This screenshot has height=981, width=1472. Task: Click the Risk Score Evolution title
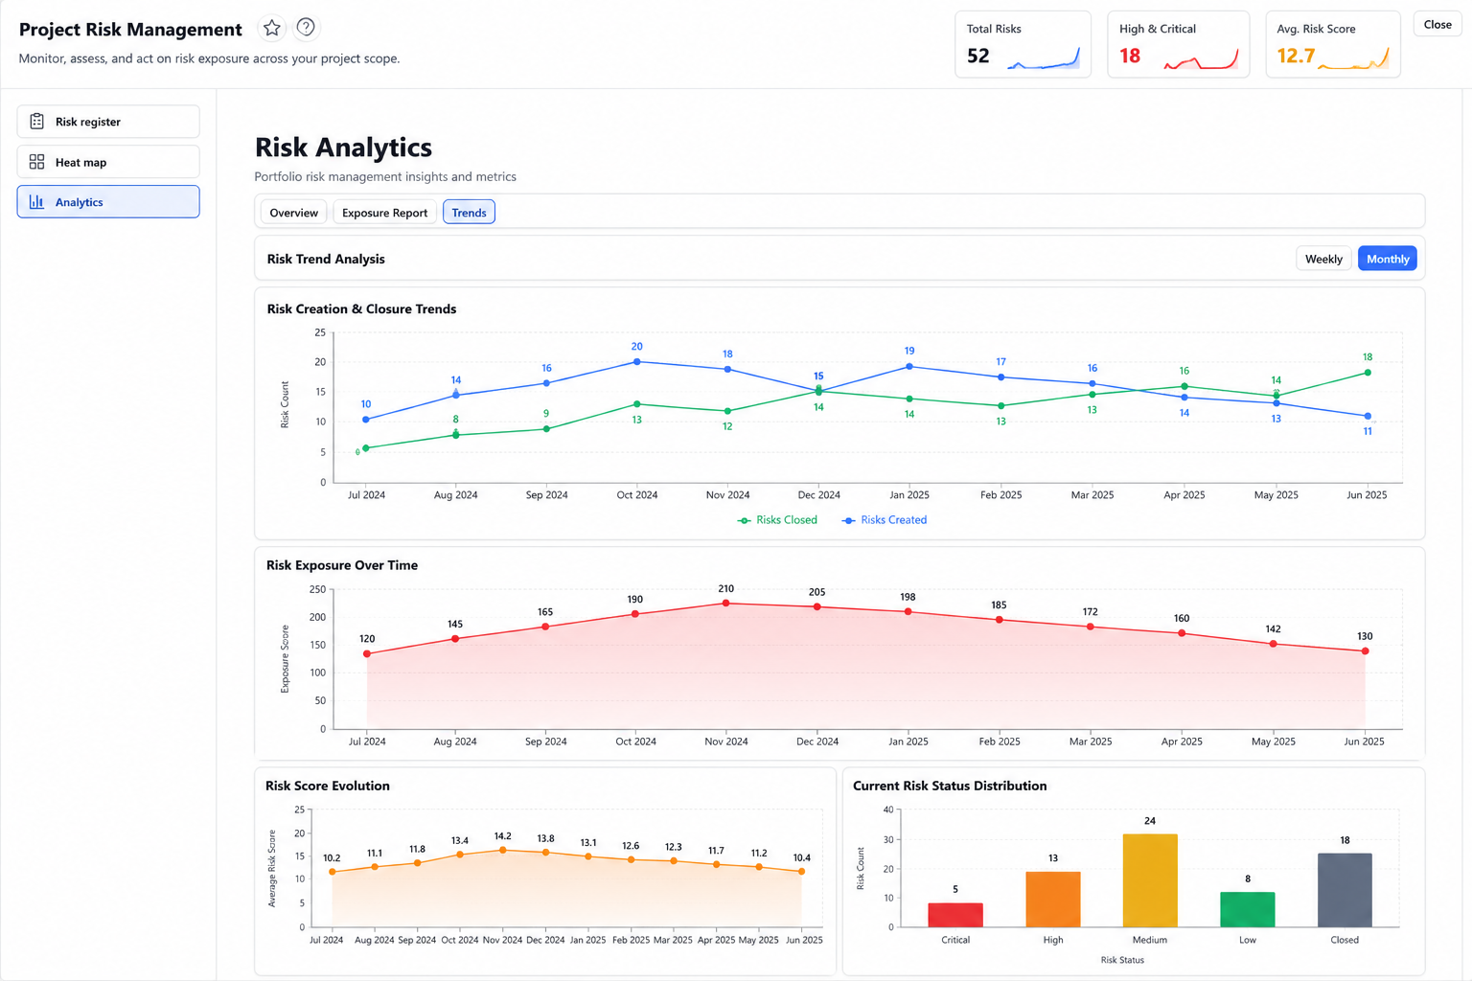328,786
